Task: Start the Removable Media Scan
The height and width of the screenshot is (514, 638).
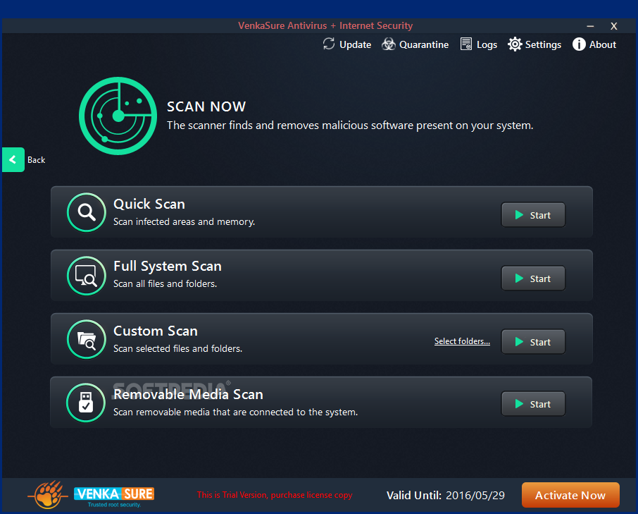Action: tap(533, 404)
